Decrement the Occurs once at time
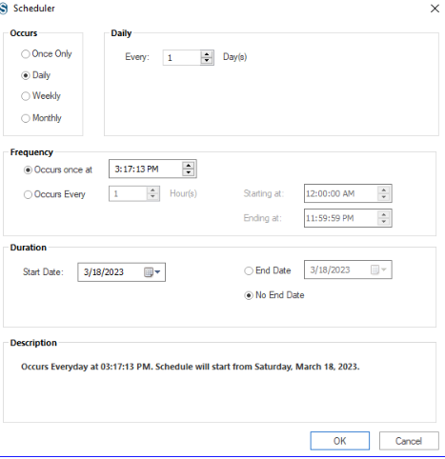The image size is (445, 459). coord(189,172)
